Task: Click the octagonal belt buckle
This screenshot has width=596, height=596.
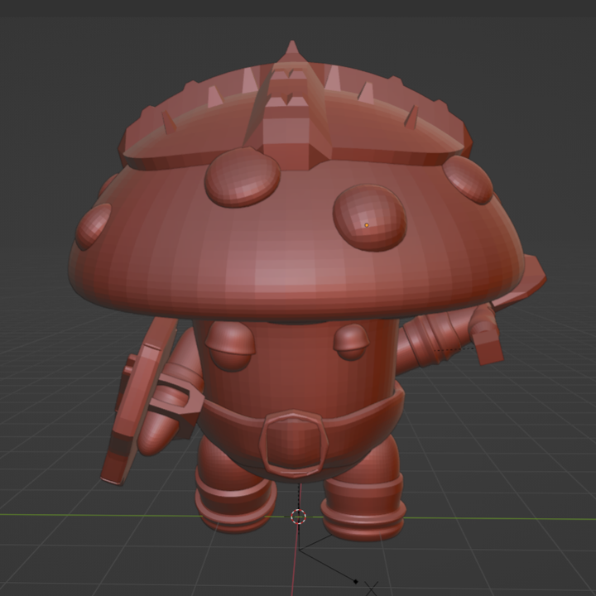Action: tap(291, 442)
